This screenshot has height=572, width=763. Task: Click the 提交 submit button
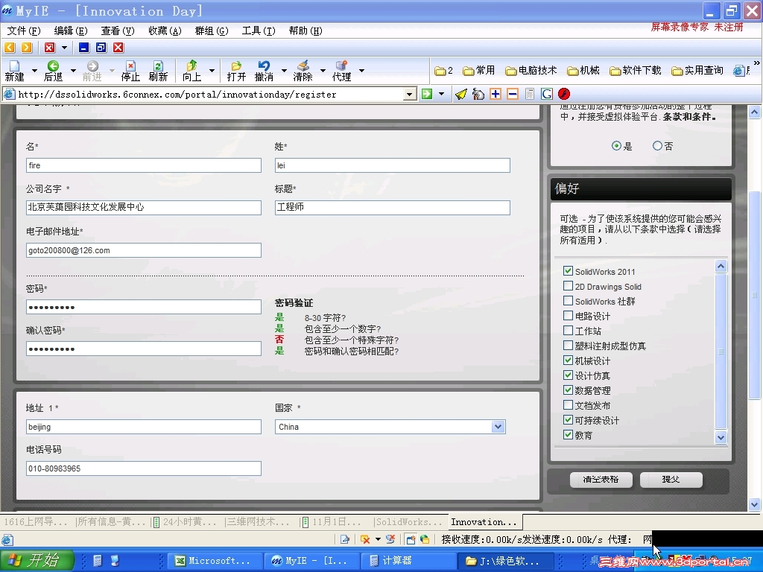click(x=671, y=480)
